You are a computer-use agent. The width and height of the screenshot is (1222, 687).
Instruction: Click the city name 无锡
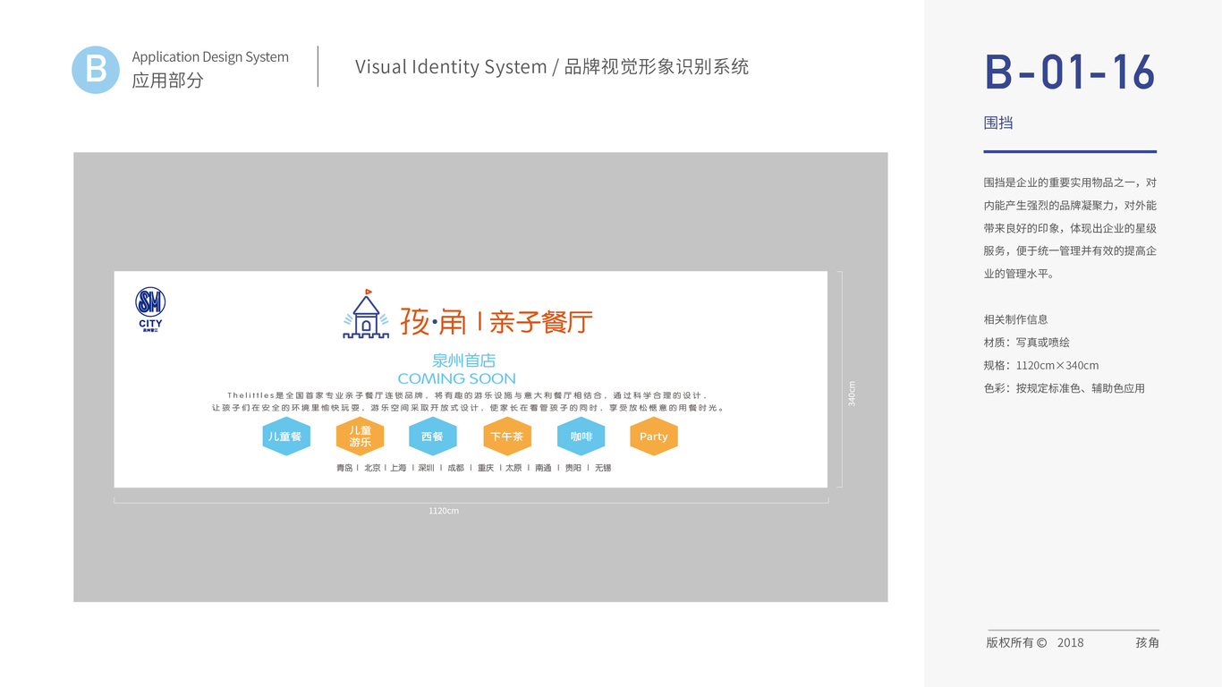pyautogui.click(x=603, y=468)
